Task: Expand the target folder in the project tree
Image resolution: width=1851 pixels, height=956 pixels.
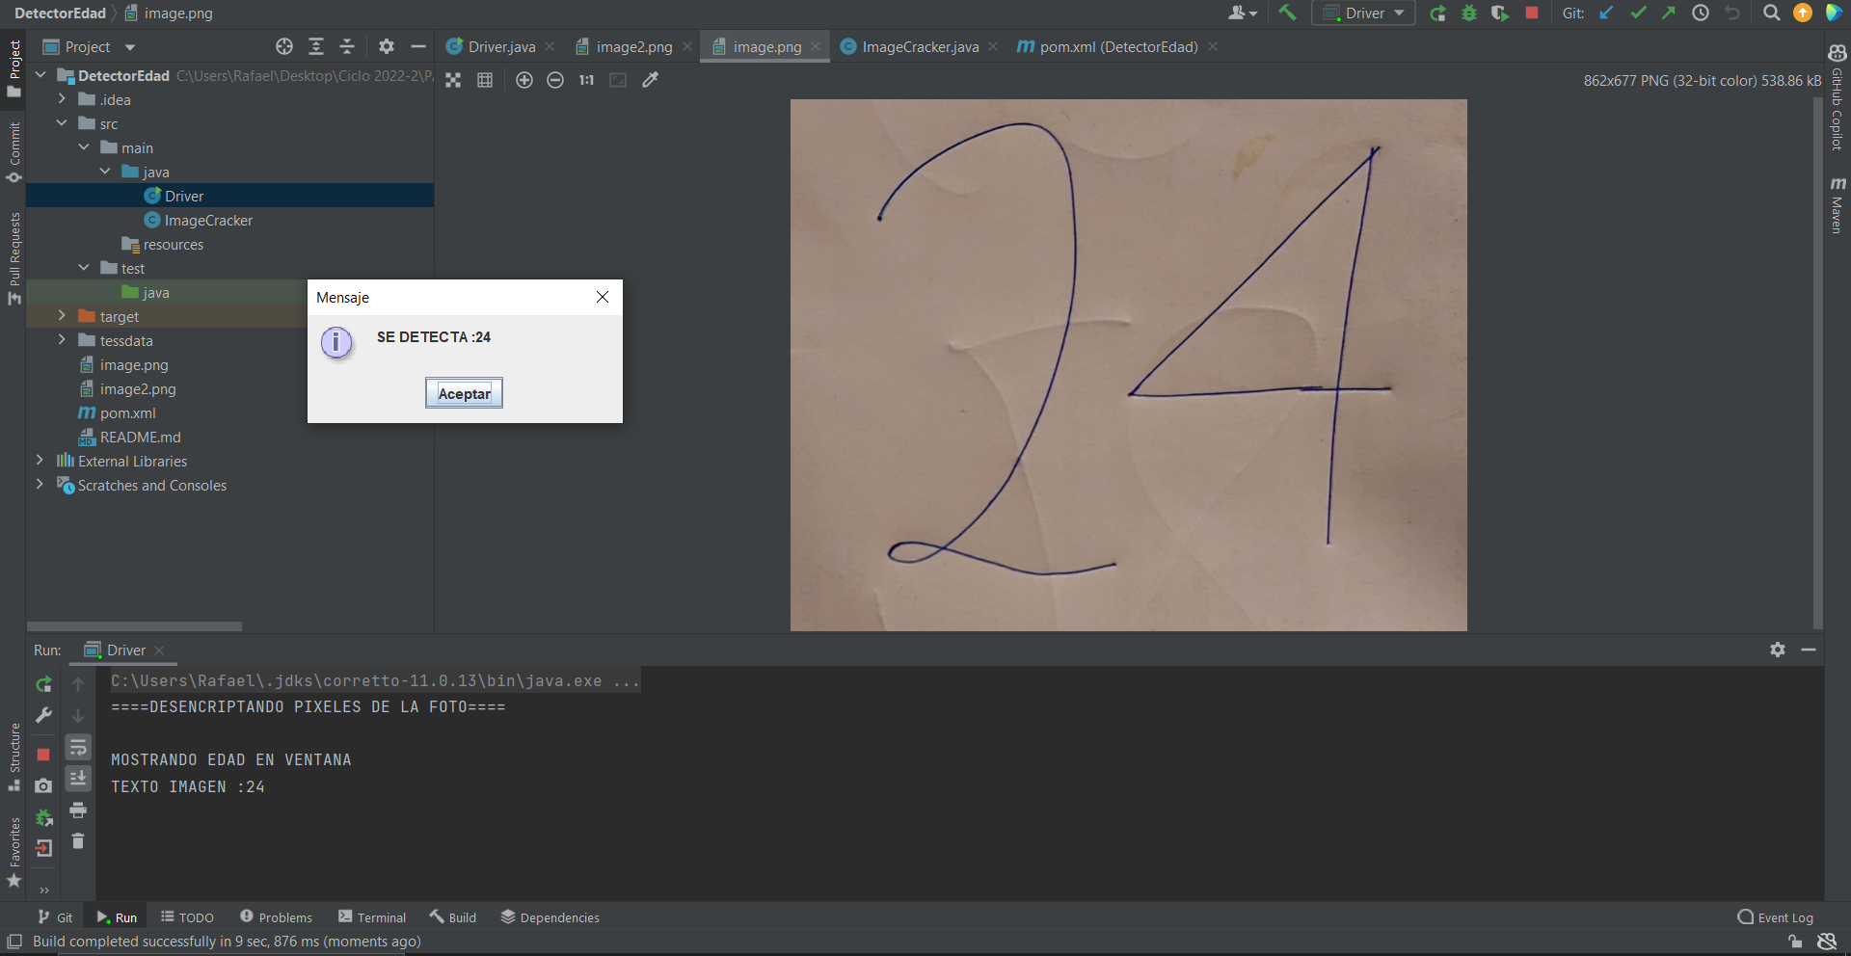Action: (62, 315)
